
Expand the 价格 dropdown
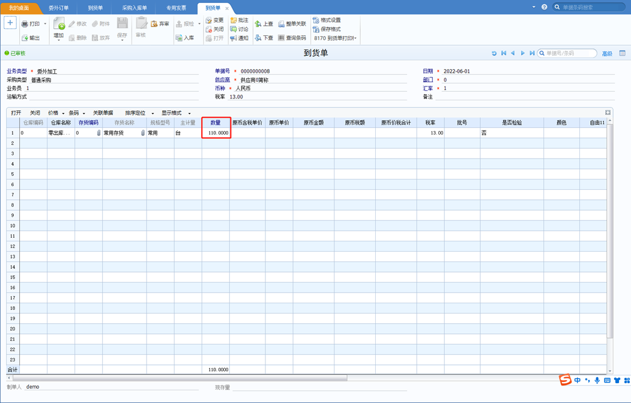point(63,113)
